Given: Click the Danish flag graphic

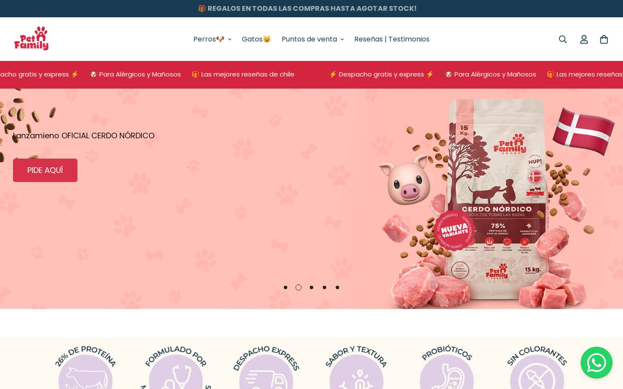Looking at the screenshot, I should 584,131.
